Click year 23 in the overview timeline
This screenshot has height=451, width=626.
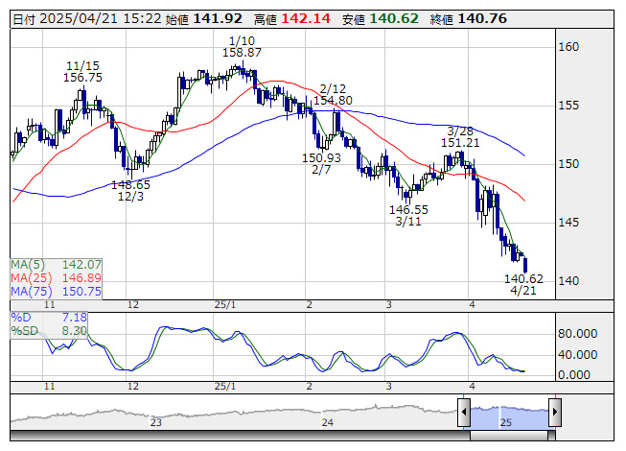pos(156,422)
